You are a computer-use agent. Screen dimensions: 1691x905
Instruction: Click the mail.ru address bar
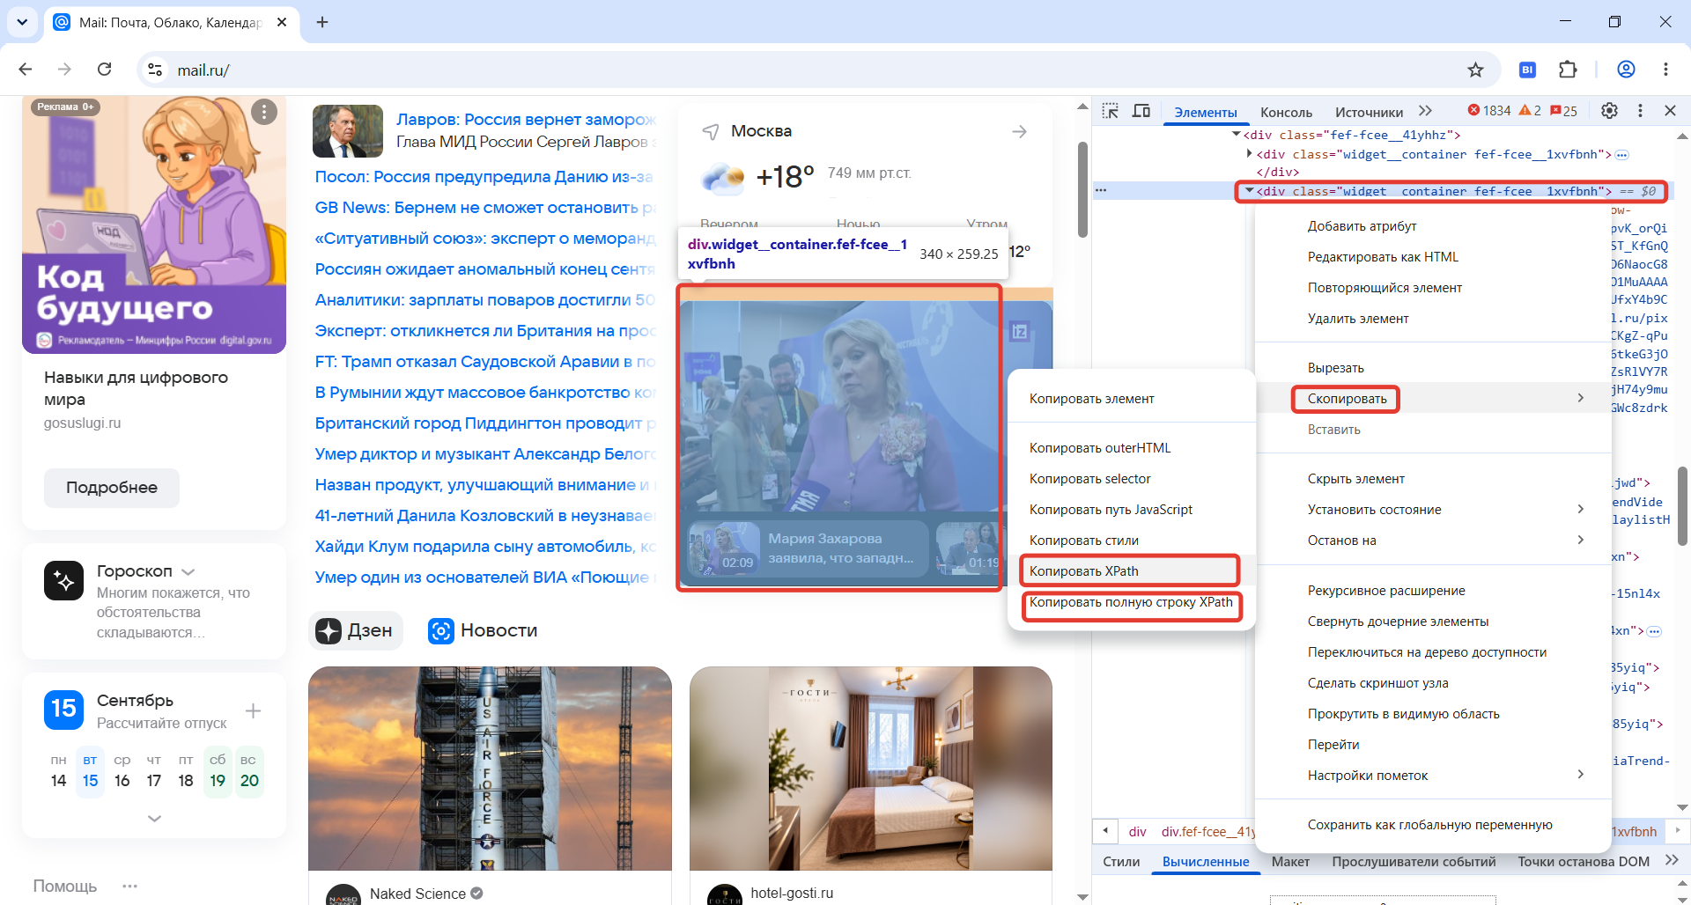[810, 70]
